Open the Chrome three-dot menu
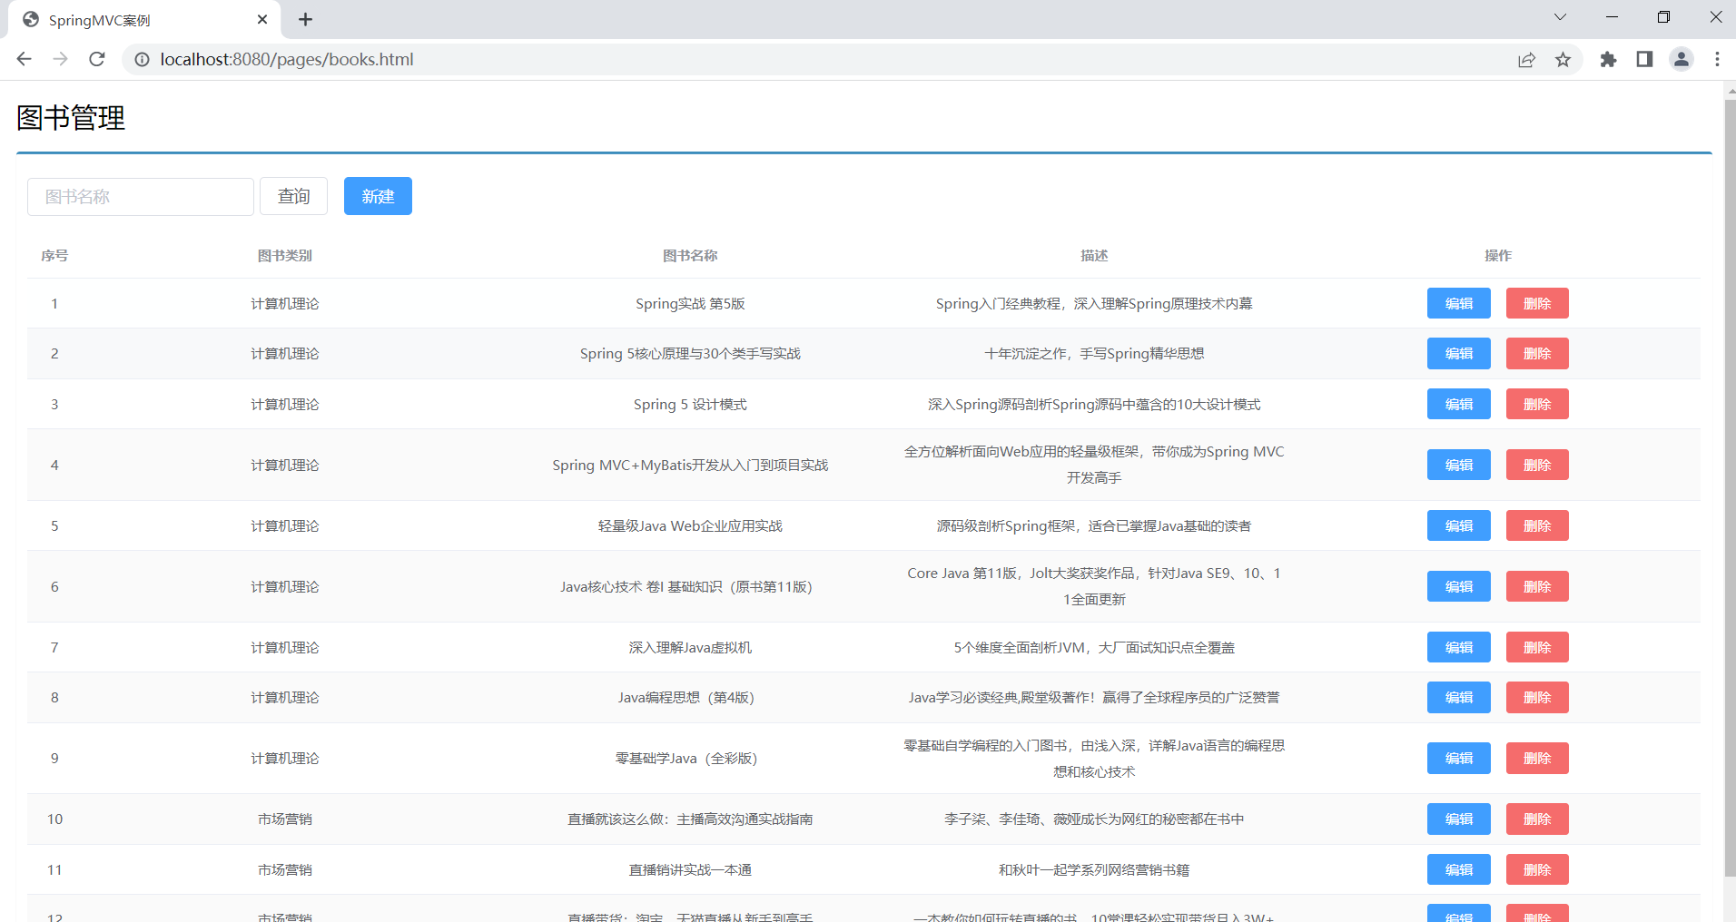Viewport: 1736px width, 922px height. tap(1717, 59)
